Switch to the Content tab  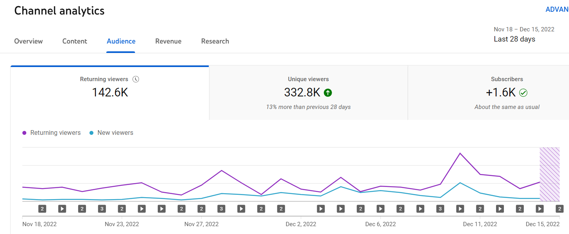click(75, 41)
